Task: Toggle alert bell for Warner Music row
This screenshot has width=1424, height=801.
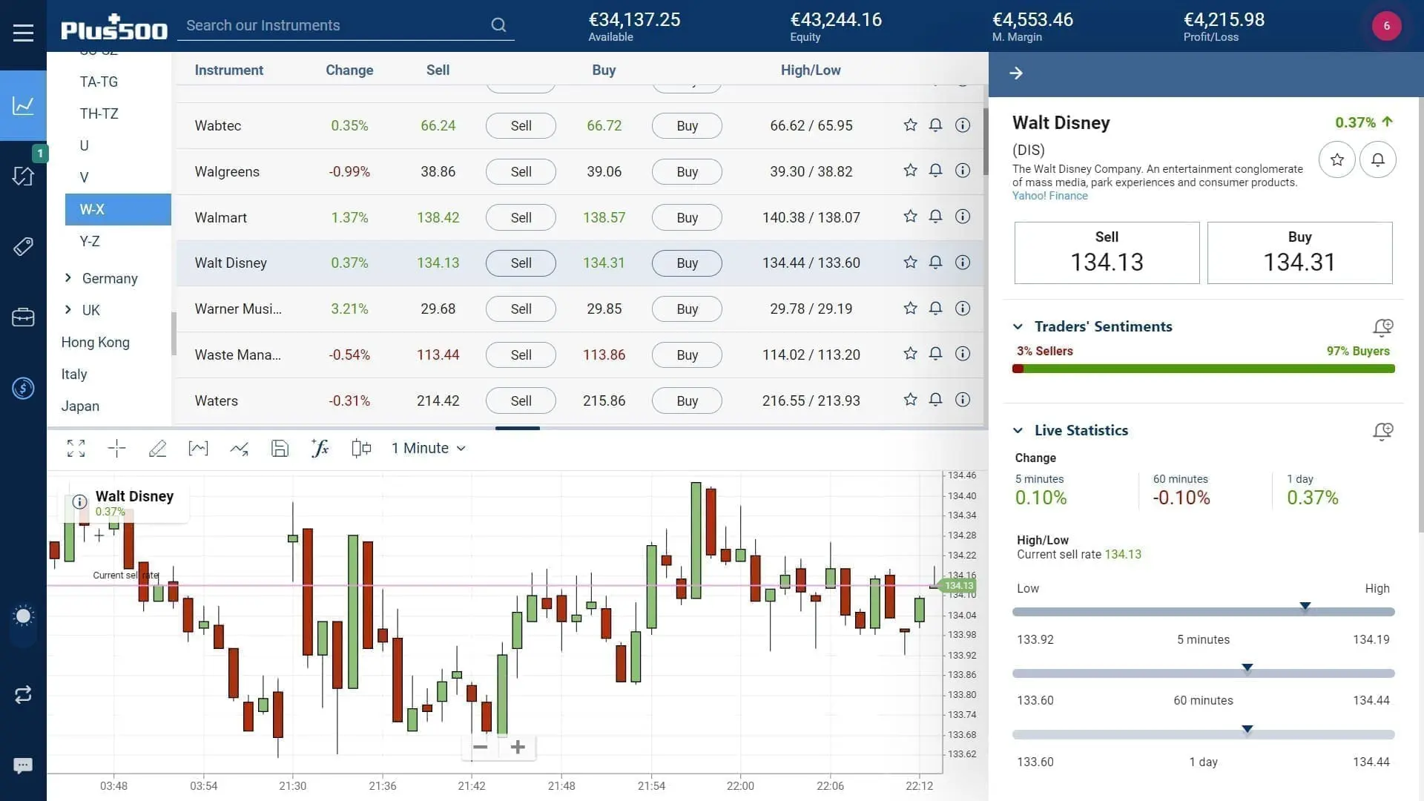Action: pyautogui.click(x=935, y=308)
